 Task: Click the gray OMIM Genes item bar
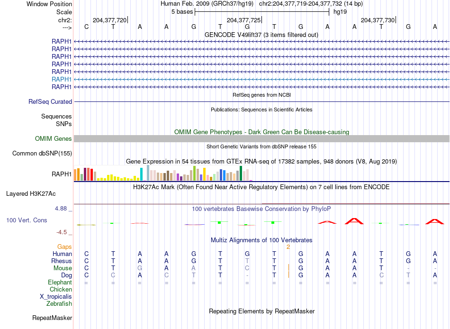(261, 139)
